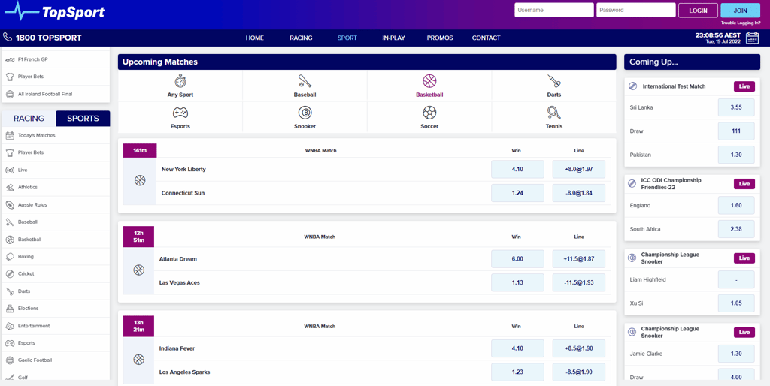The height and width of the screenshot is (386, 770).
Task: Click the Today's Matches sidebar icon
Action: [9, 135]
